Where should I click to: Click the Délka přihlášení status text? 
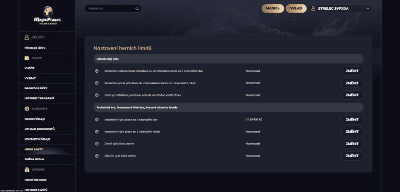coord(12,190)
